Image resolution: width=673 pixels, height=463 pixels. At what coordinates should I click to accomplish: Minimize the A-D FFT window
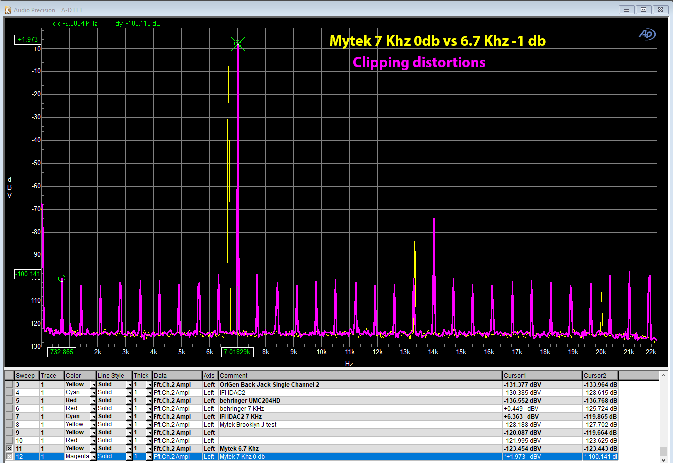coord(626,10)
